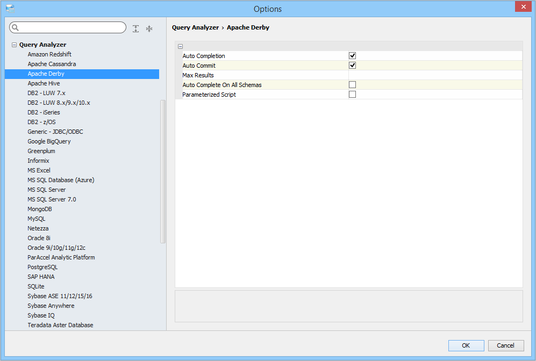This screenshot has width=536, height=361.
Task: Click the collapse all tree icon
Action: [149, 28]
